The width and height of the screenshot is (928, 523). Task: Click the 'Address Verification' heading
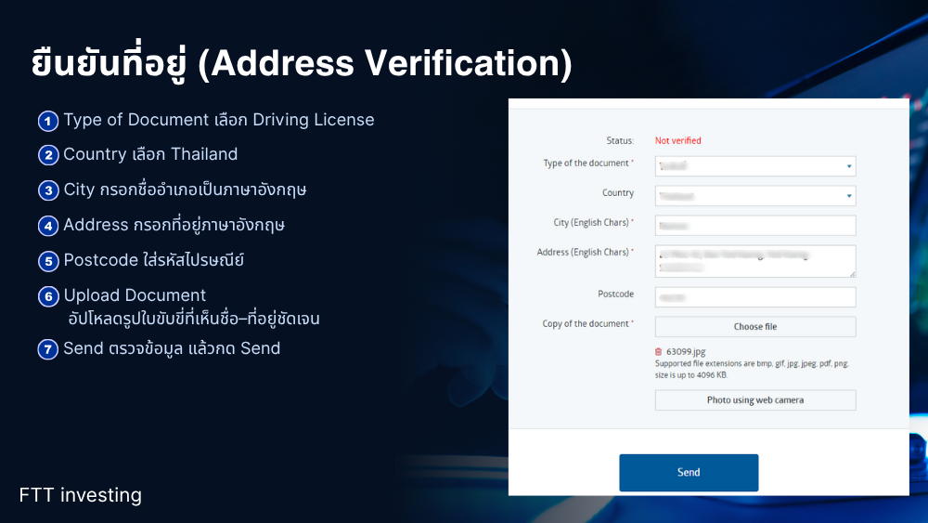(x=302, y=63)
